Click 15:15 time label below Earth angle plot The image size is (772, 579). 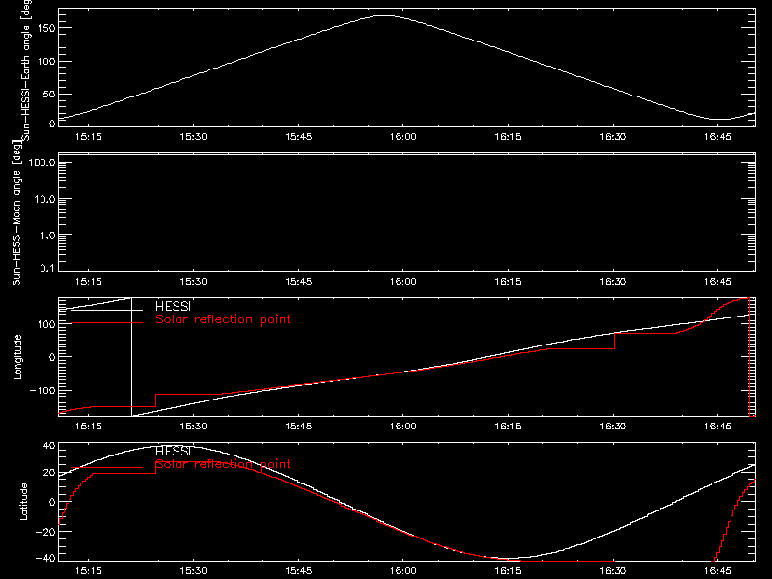89,137
